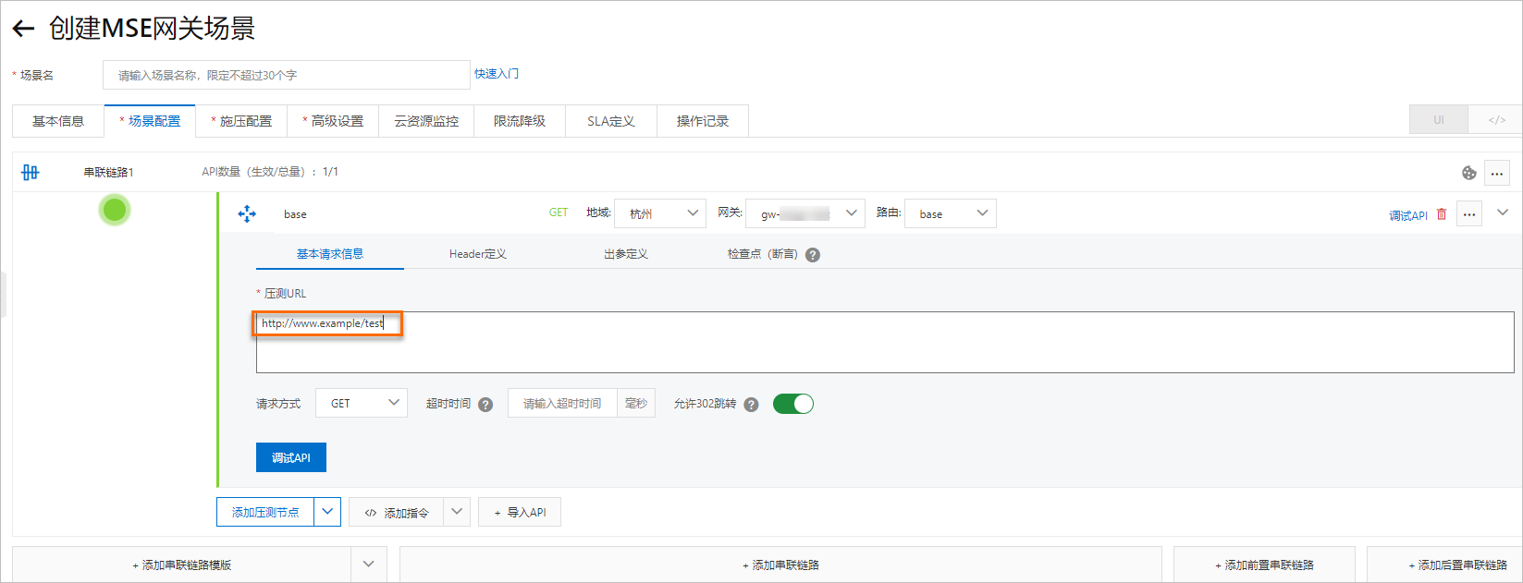
Task: Click the move handle icon beside base
Action: (247, 213)
